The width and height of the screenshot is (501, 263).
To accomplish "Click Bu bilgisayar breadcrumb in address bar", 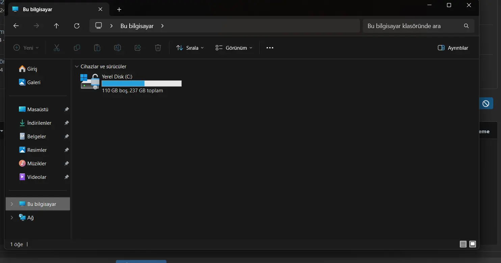I will click(137, 26).
